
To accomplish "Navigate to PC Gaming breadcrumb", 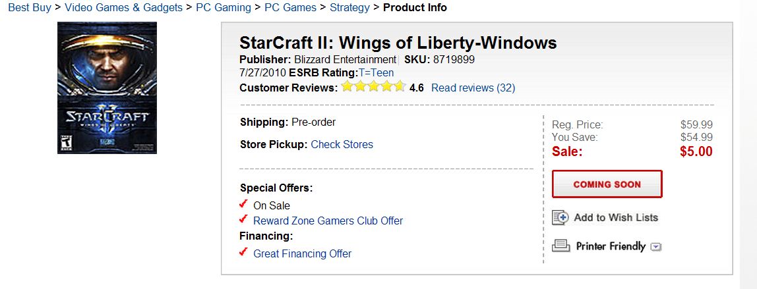I will pos(224,8).
